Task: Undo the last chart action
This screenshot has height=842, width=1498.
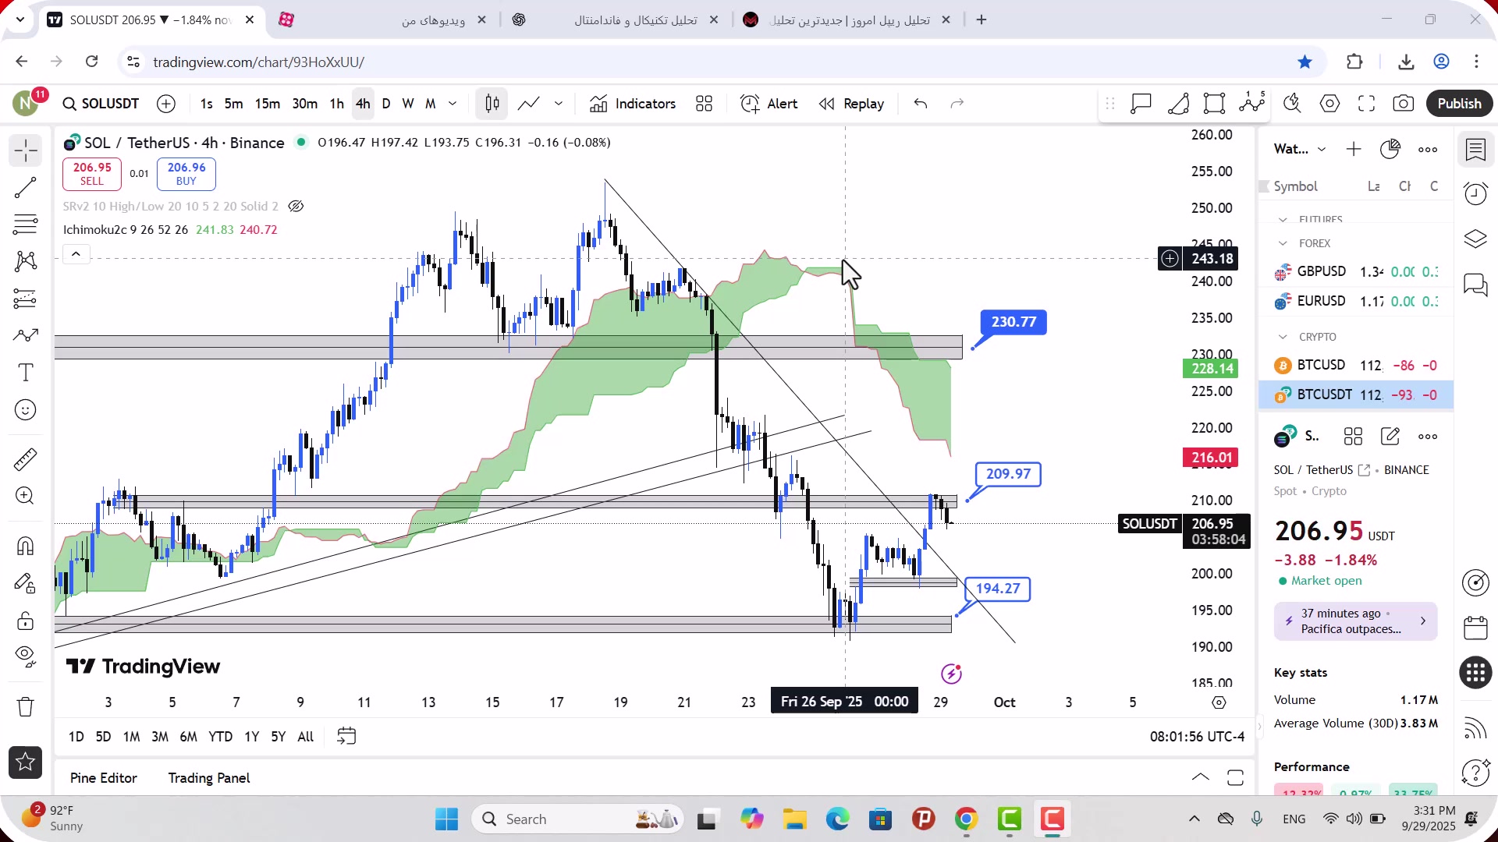Action: point(921,104)
